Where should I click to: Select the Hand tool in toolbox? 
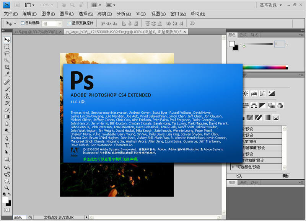pos(7,181)
